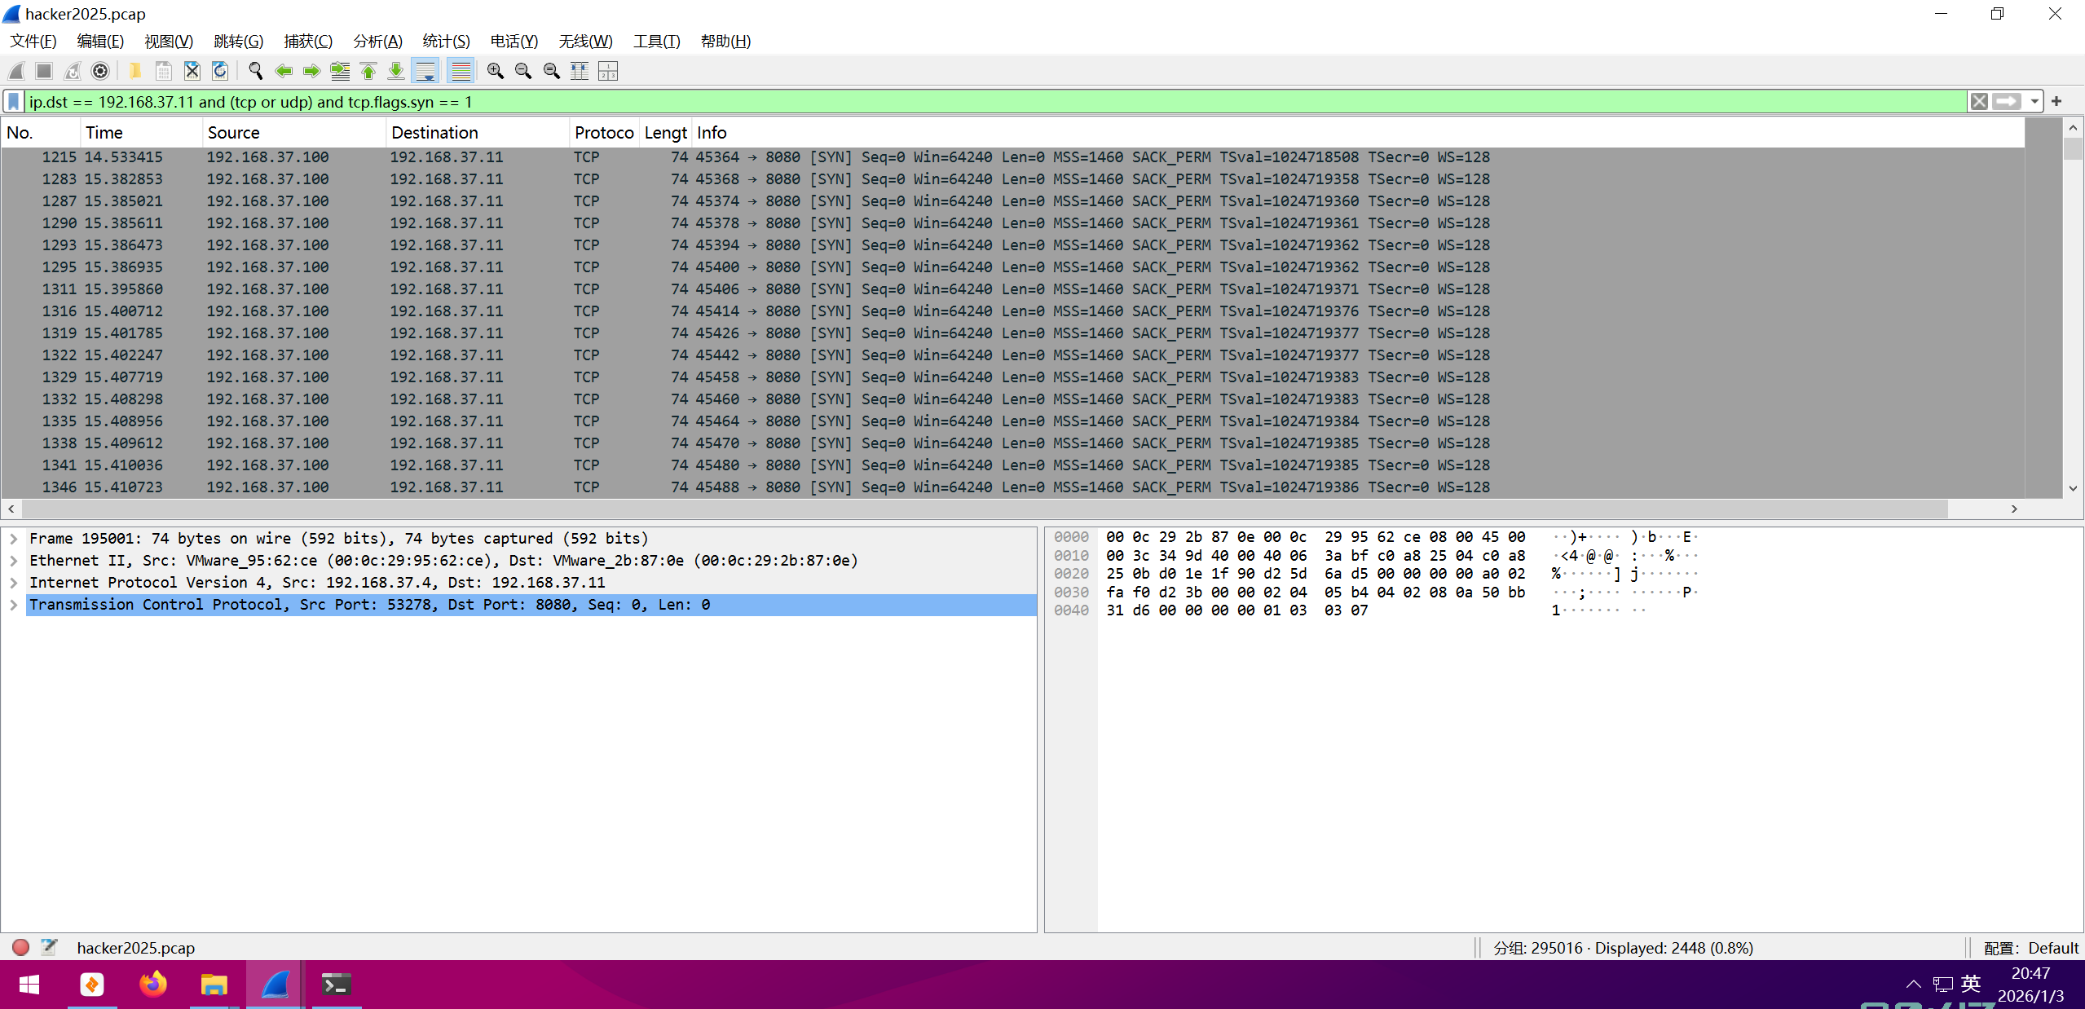Zoom in on packet list text
The width and height of the screenshot is (2085, 1009).
point(495,72)
